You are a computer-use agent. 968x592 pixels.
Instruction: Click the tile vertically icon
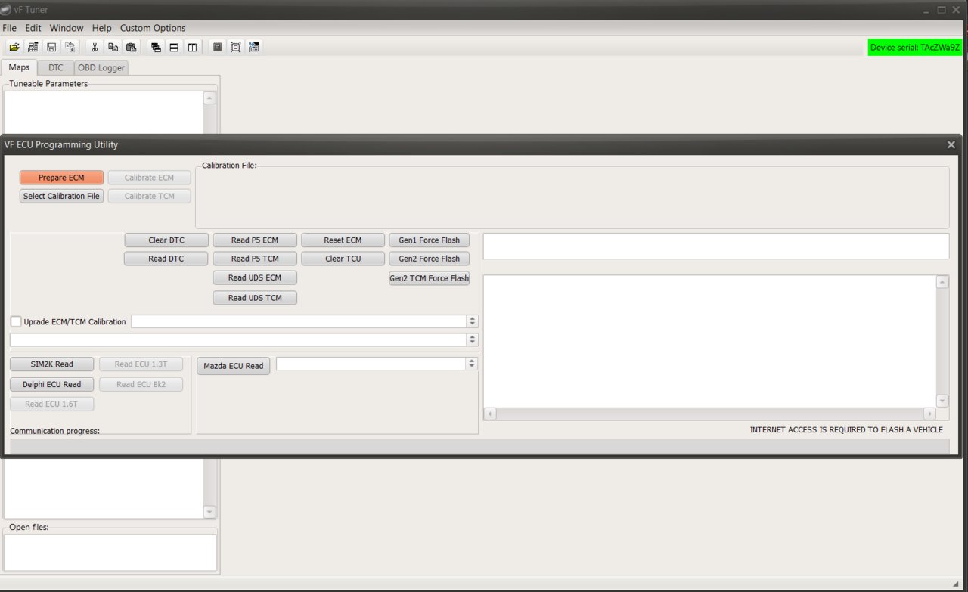(x=193, y=47)
